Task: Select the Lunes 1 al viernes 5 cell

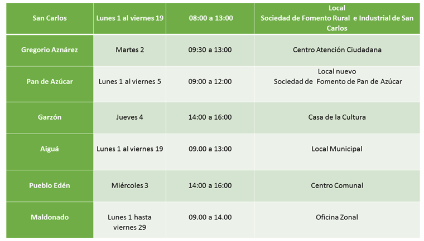Action: pyautogui.click(x=129, y=81)
